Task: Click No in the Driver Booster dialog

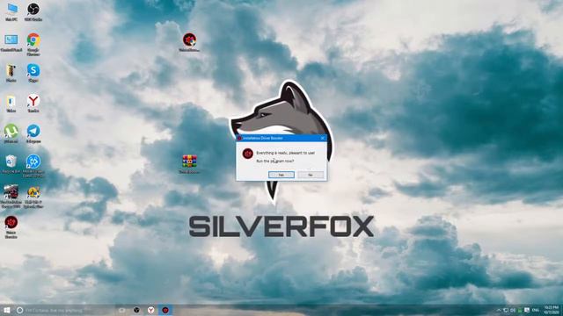Action: pos(311,175)
